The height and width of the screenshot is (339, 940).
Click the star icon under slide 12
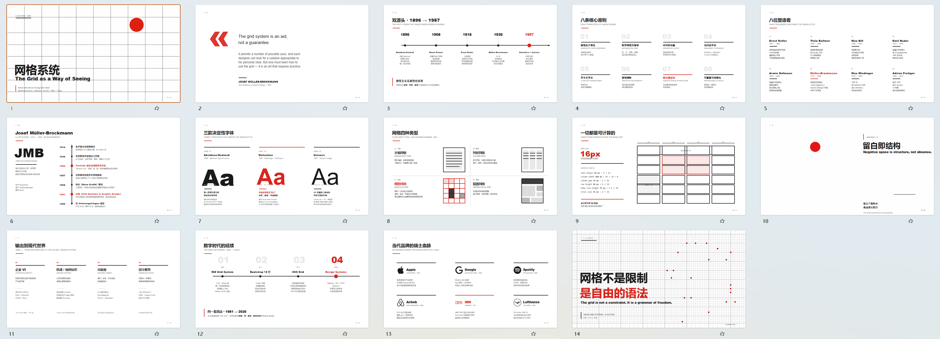tap(345, 334)
